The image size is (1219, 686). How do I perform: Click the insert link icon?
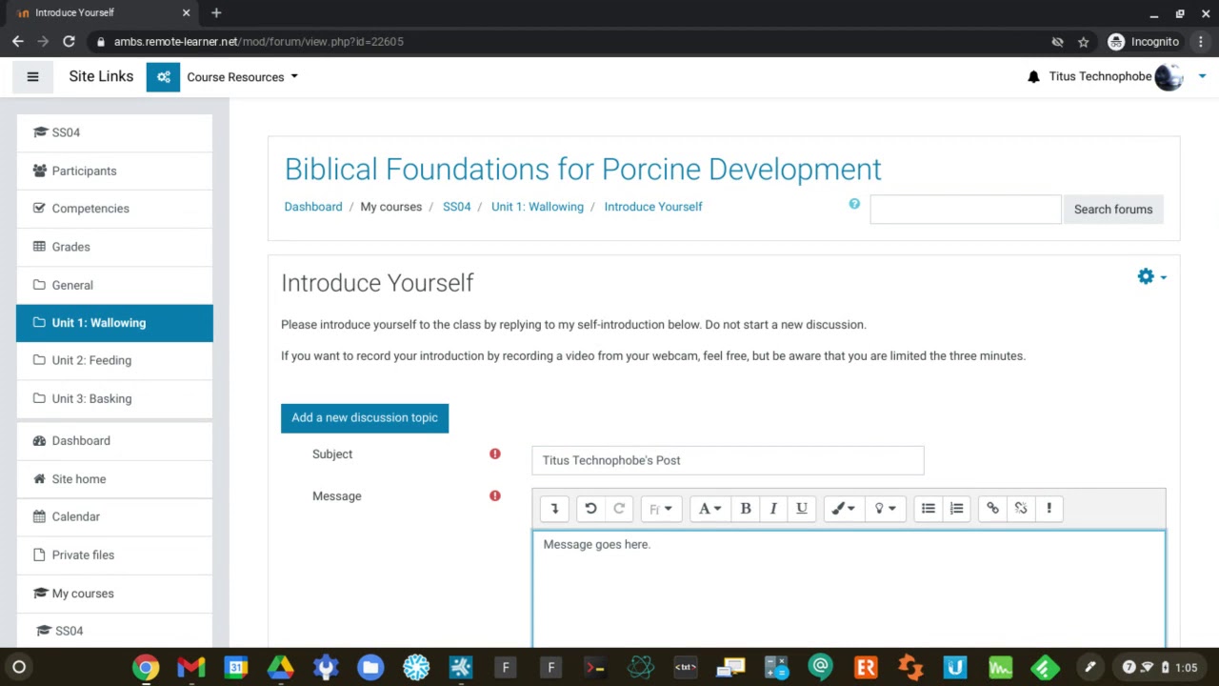992,509
